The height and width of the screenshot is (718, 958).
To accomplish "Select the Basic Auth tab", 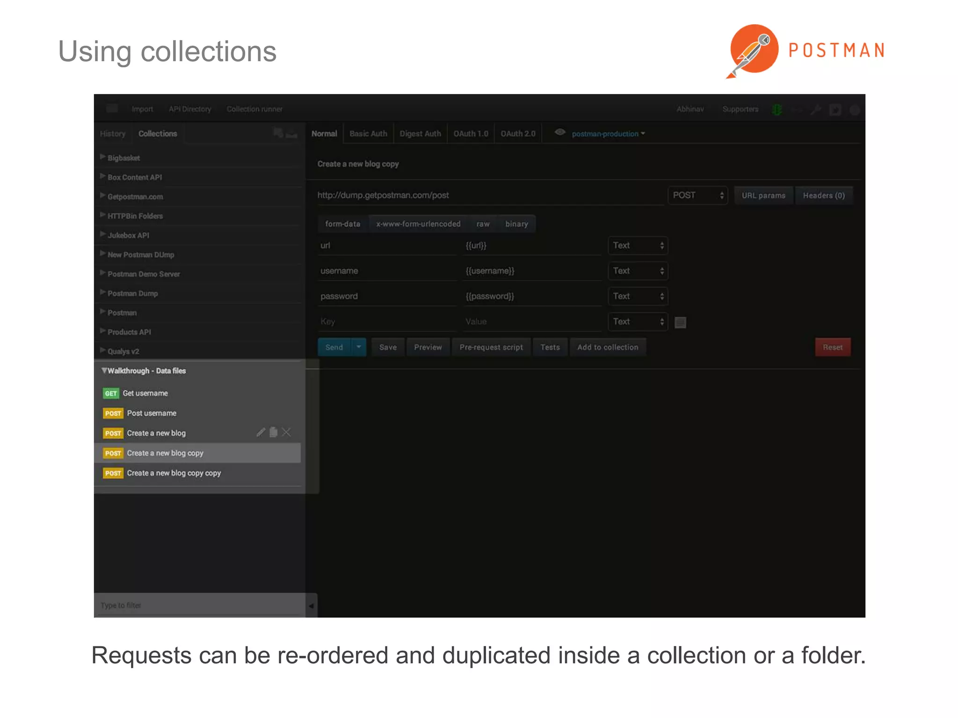I will tap(368, 134).
